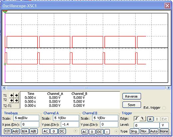Click the Save button
The image size is (173, 137).
tap(132, 105)
